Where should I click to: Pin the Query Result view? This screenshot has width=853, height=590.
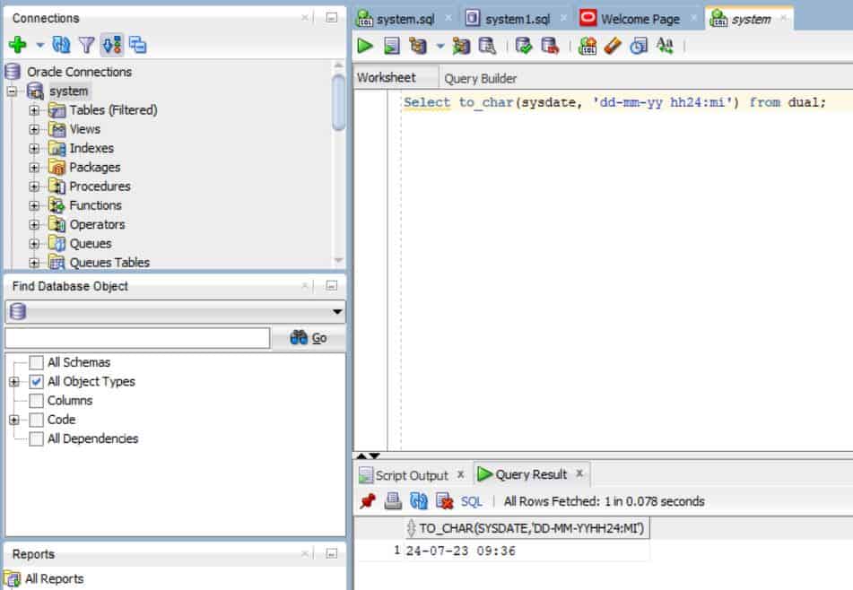369,501
